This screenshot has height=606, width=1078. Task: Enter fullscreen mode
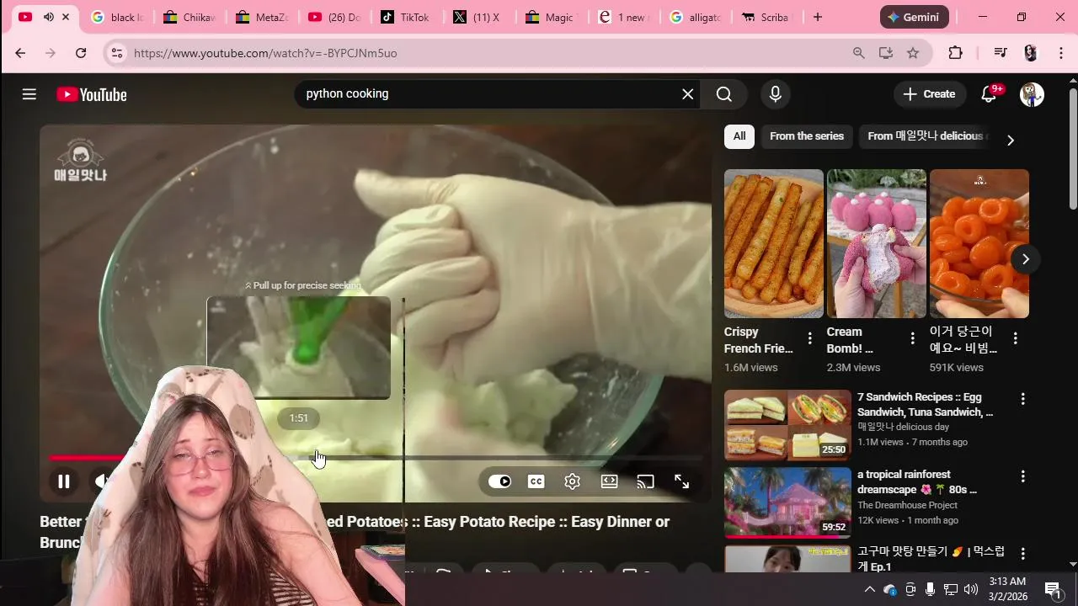click(x=682, y=481)
